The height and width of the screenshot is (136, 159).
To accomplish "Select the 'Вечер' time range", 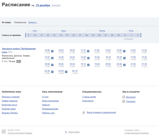I will pyautogui.click(x=102, y=31).
